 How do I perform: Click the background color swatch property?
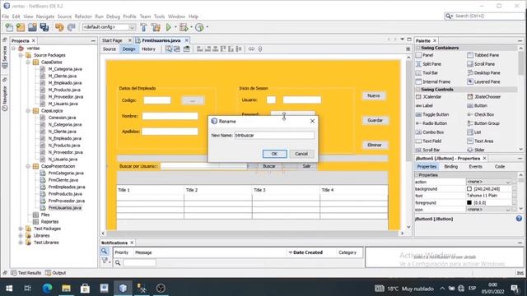click(x=469, y=189)
